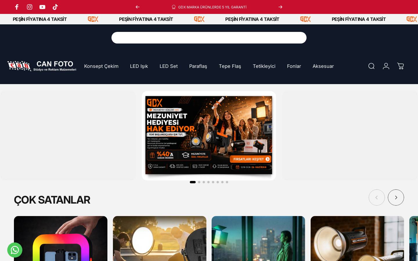The width and height of the screenshot is (418, 261).
Task: Open the Tetikleyici menu
Action: point(264,66)
